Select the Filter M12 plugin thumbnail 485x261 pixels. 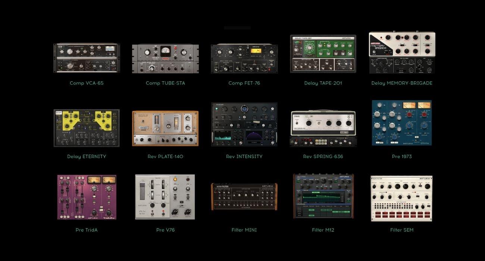point(323,196)
